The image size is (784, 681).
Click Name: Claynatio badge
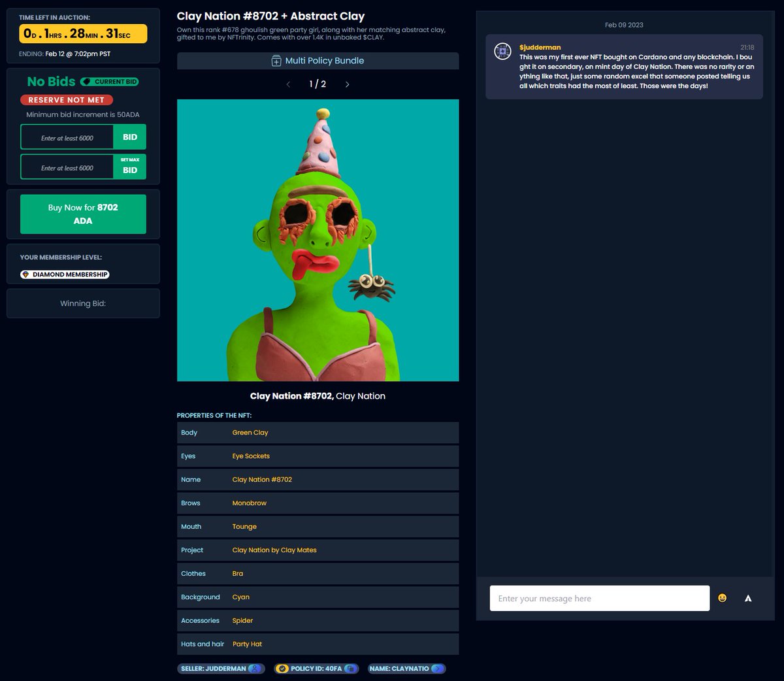(x=406, y=669)
